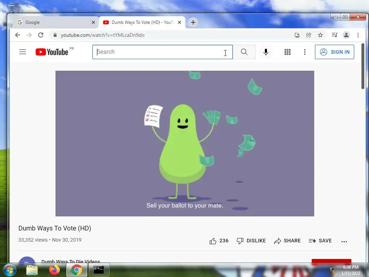The height and width of the screenshot is (277, 369).
Task: Select the Dumb Ways To Vote tab
Action: click(x=142, y=22)
